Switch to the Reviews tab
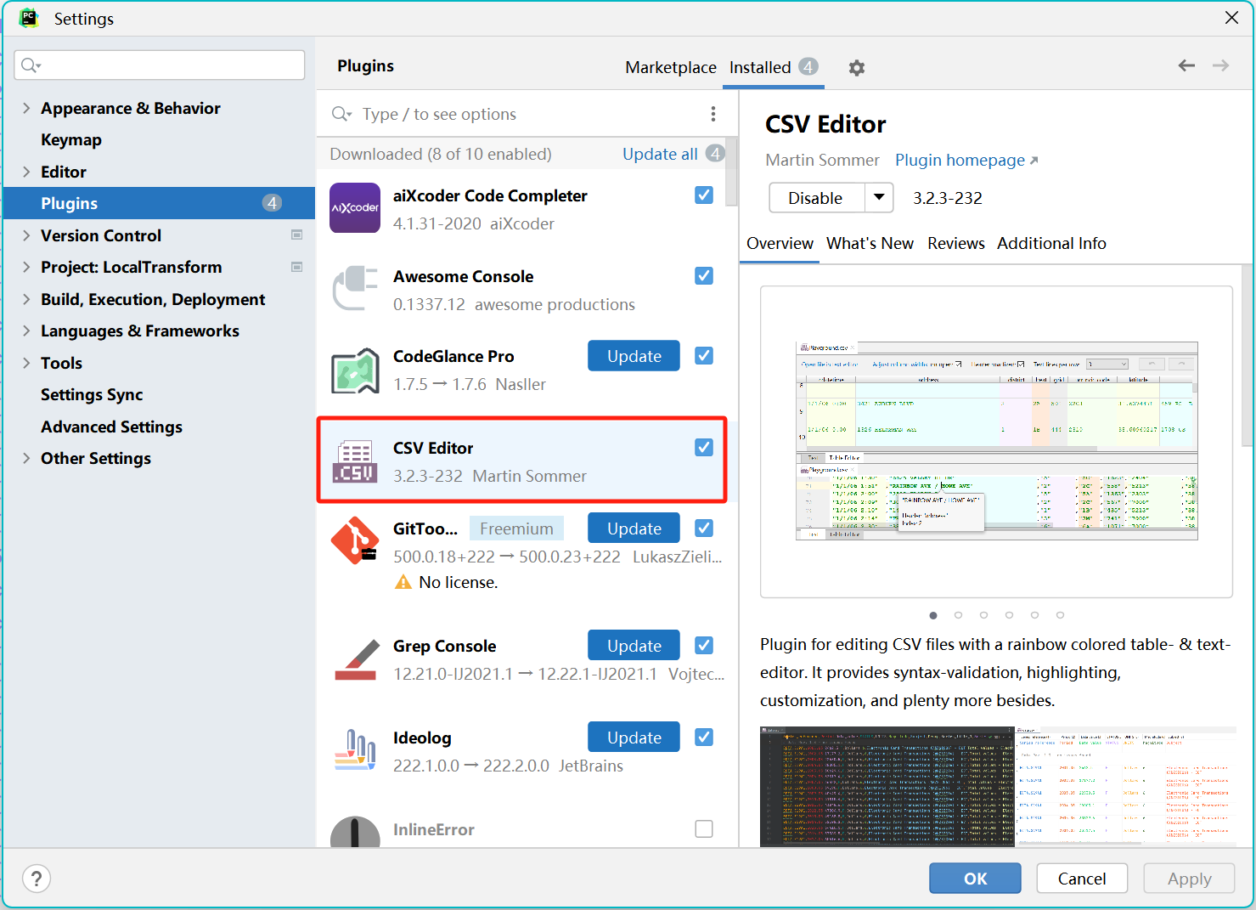The width and height of the screenshot is (1256, 910). (956, 244)
